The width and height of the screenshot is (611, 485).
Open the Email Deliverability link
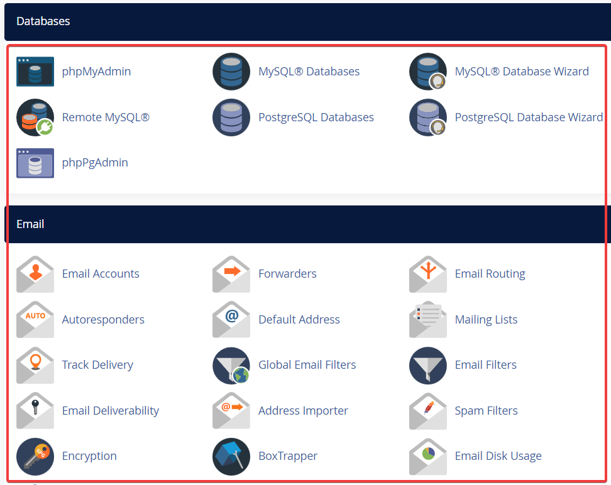[111, 411]
